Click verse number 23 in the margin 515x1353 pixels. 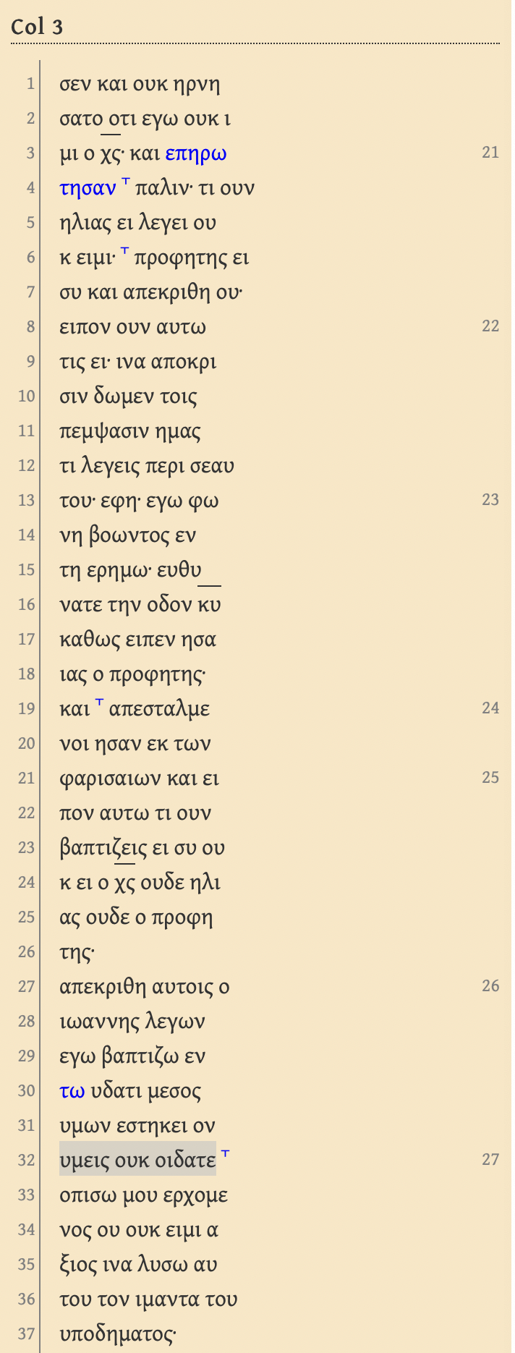tap(490, 499)
